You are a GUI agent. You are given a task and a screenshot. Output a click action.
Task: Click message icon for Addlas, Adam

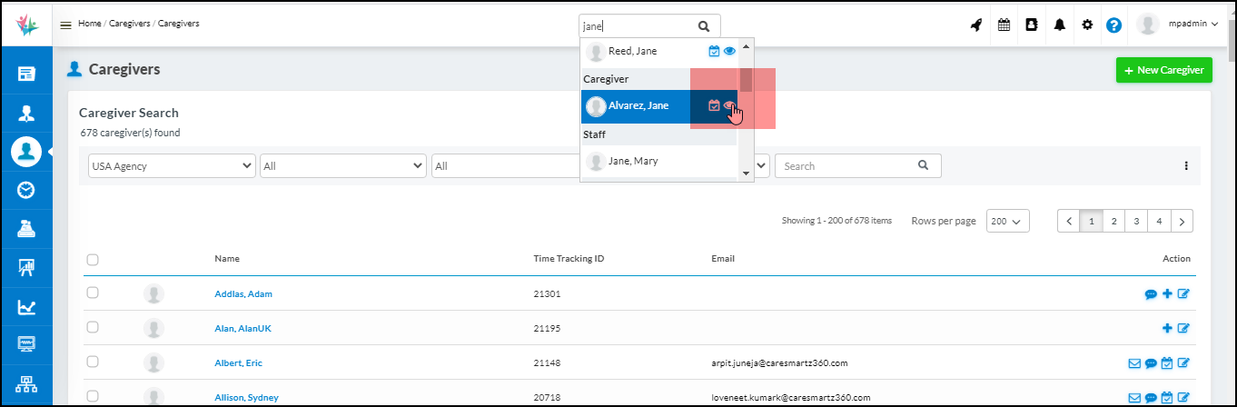pos(1151,293)
